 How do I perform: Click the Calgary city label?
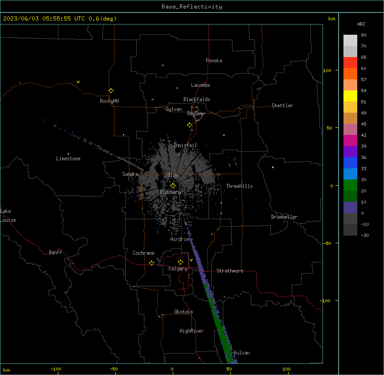coord(178,269)
